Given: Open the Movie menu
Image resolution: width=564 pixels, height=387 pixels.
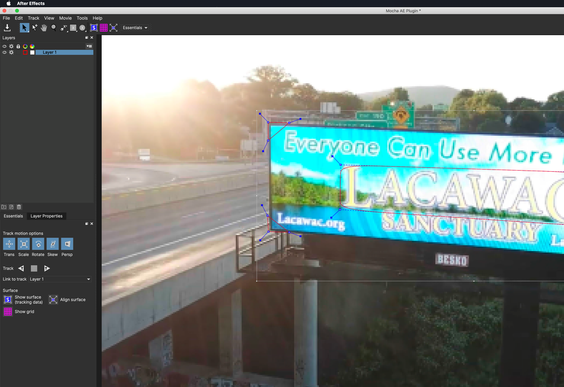Looking at the screenshot, I should pos(65,18).
